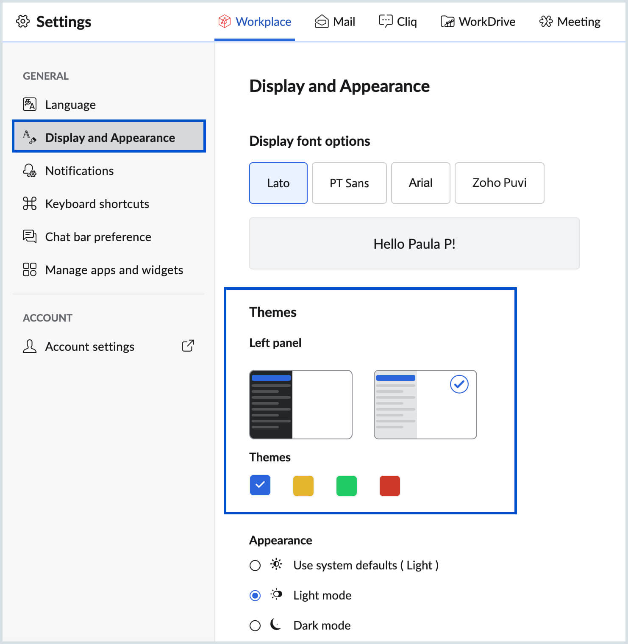Select the Use system defaults radio button
628x644 pixels.
point(255,566)
